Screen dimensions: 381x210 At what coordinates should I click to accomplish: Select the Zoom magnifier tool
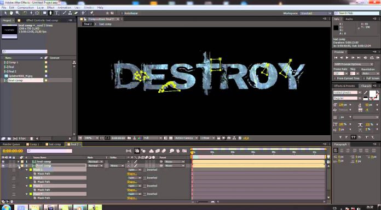(x=18, y=13)
